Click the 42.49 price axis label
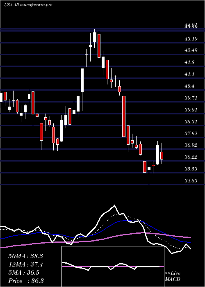The height and width of the screenshot is (287, 205). click(191, 50)
